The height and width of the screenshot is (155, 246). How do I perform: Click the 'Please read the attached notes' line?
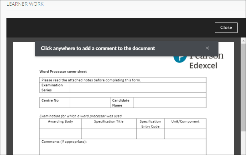[91, 80]
